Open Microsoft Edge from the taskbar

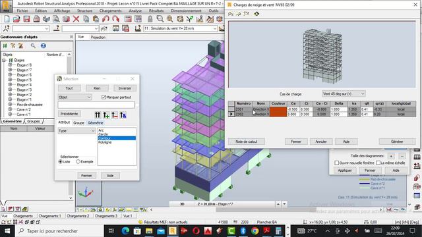click(125, 231)
